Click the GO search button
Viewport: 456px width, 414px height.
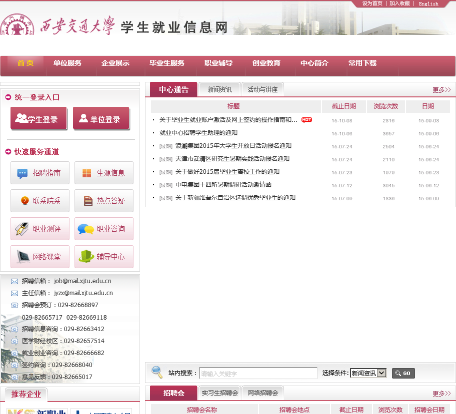pos(403,373)
